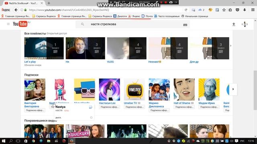Screen dimensions: 257x144
Task: Open the 'Незнаю!' playlist thumbnail
Action: 168,48
